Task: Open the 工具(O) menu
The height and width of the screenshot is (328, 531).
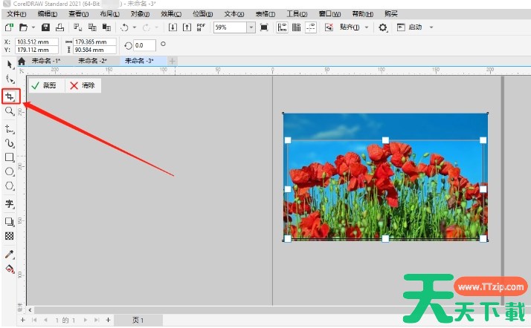Action: [297, 14]
